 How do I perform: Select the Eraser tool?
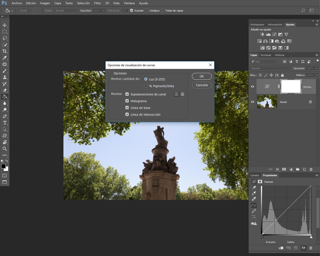pos(4,90)
